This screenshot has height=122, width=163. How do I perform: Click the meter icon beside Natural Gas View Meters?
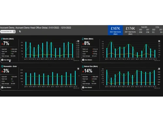coord(83,88)
